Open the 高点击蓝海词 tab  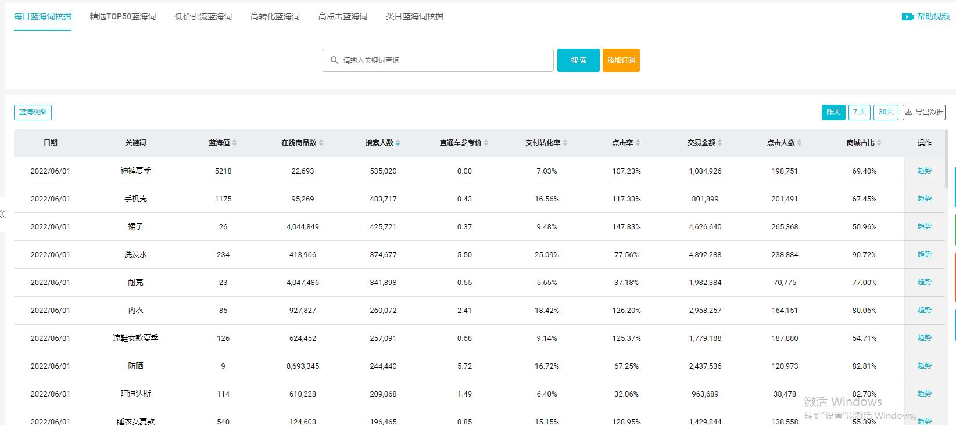343,17
